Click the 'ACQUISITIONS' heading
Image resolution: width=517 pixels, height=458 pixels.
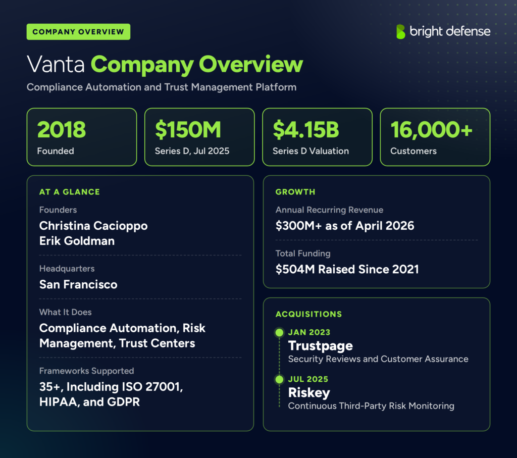tap(308, 314)
